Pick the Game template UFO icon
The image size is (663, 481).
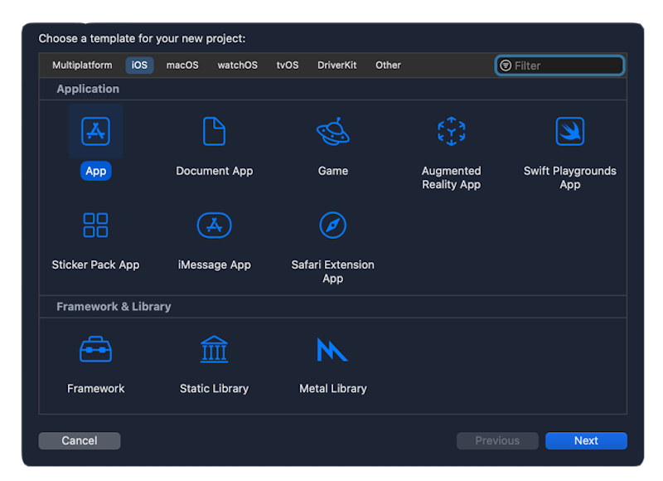pos(332,131)
